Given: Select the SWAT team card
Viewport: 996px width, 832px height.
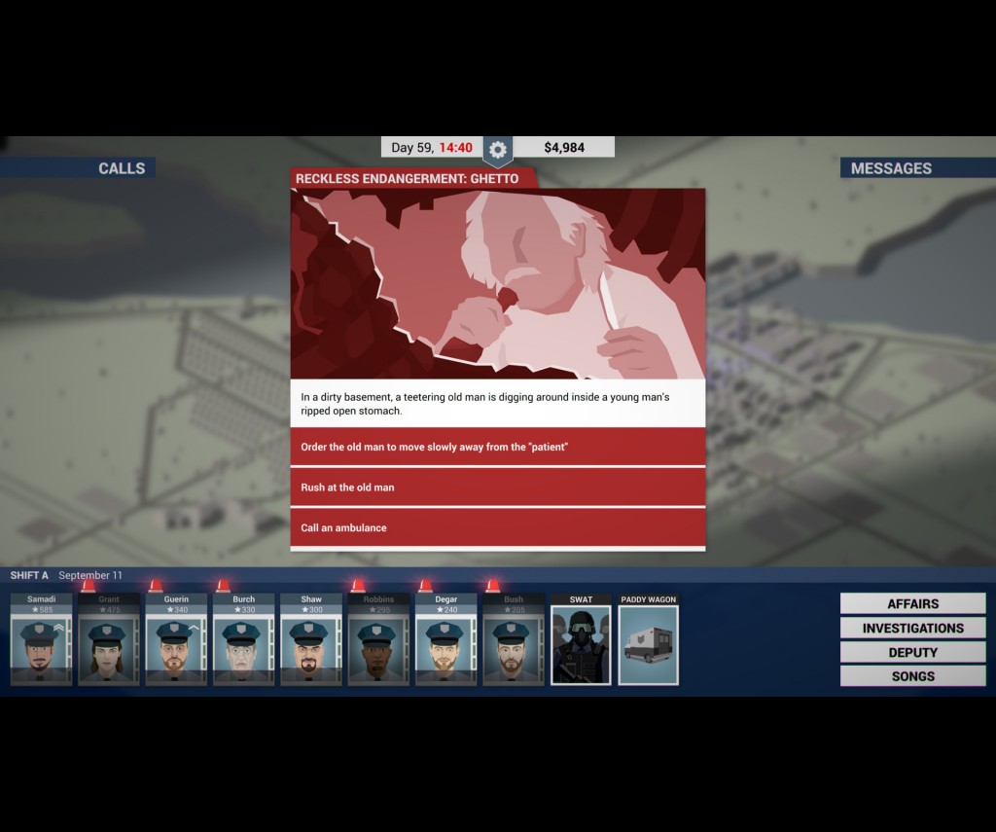Looking at the screenshot, I should click(x=581, y=645).
